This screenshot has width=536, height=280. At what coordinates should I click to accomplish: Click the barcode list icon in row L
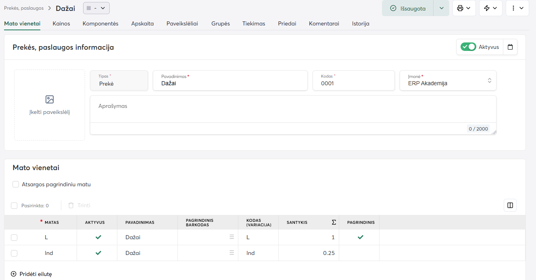click(x=232, y=237)
